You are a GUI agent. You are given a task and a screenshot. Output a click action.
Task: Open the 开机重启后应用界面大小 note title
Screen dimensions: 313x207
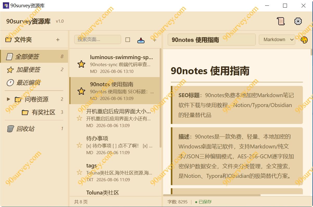[118, 111]
